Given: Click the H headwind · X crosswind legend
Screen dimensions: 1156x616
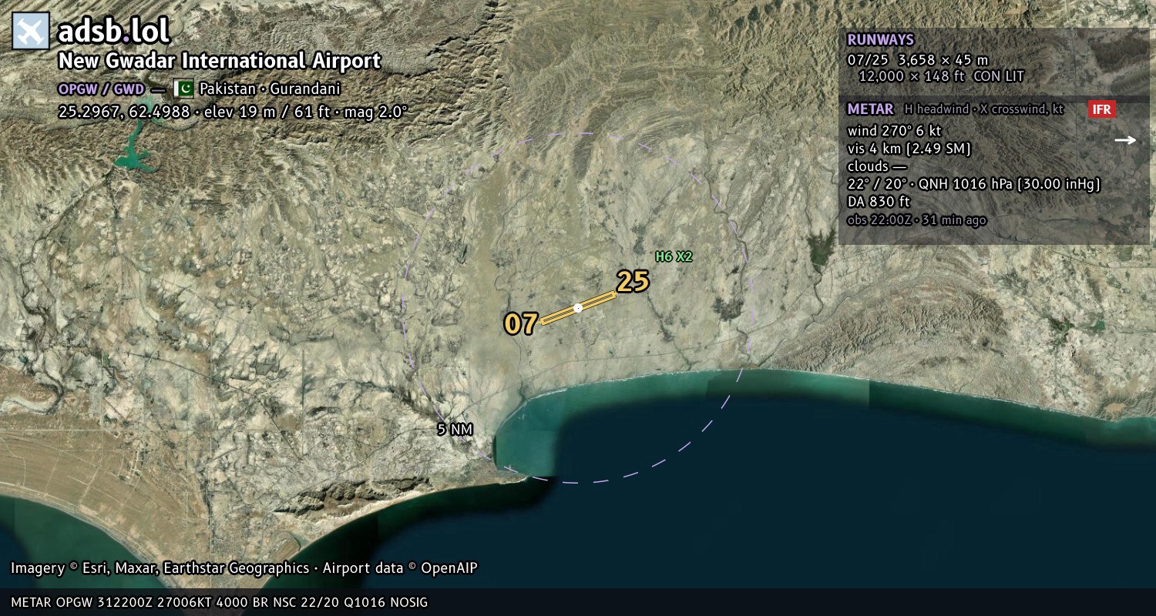Looking at the screenshot, I should (984, 109).
